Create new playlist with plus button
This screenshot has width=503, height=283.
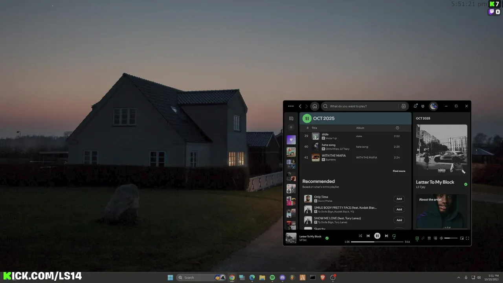(x=291, y=127)
